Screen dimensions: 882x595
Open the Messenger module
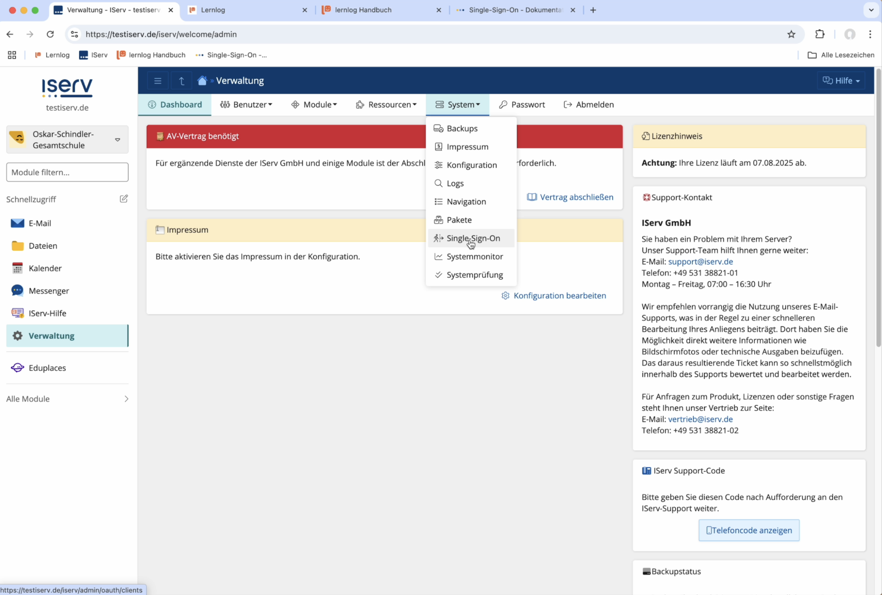(48, 291)
